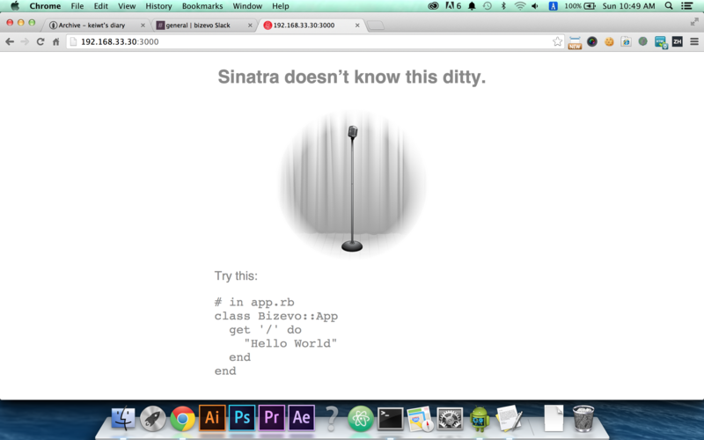This screenshot has height=440, width=704.
Task: Open the Help menu
Action: tap(280, 6)
